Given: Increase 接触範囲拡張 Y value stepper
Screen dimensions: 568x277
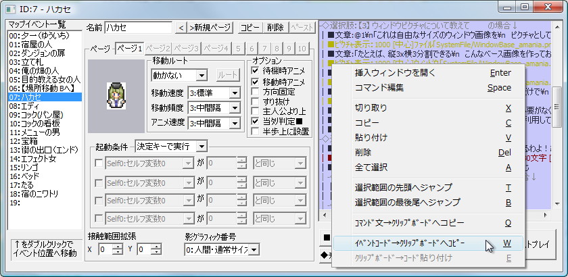Looking at the screenshot, I should (x=156, y=246).
